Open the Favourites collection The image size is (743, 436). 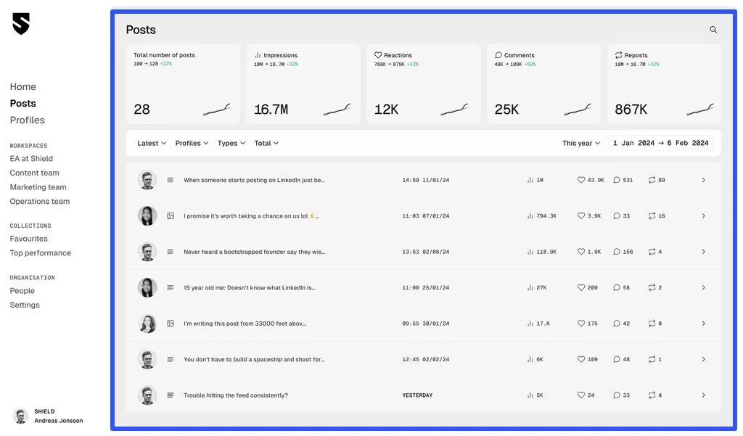[28, 238]
